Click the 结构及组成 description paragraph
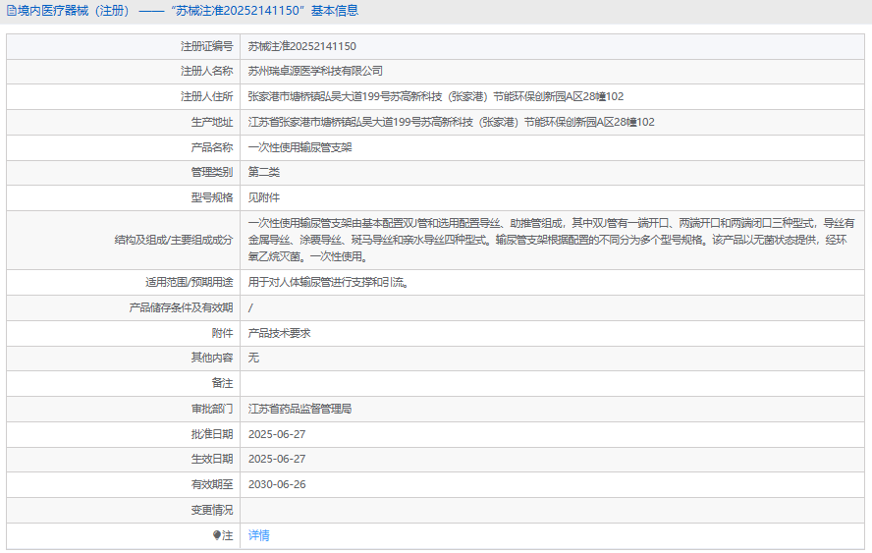 coord(550,240)
